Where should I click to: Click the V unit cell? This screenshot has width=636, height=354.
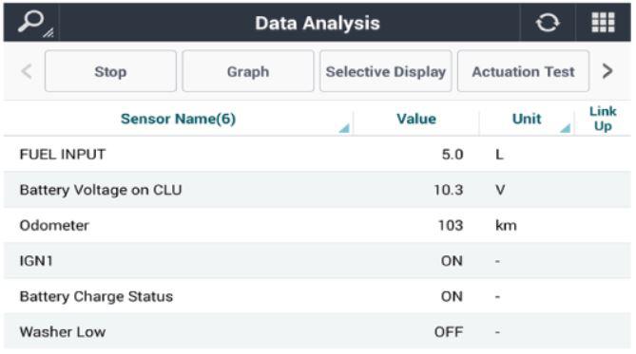(500, 190)
